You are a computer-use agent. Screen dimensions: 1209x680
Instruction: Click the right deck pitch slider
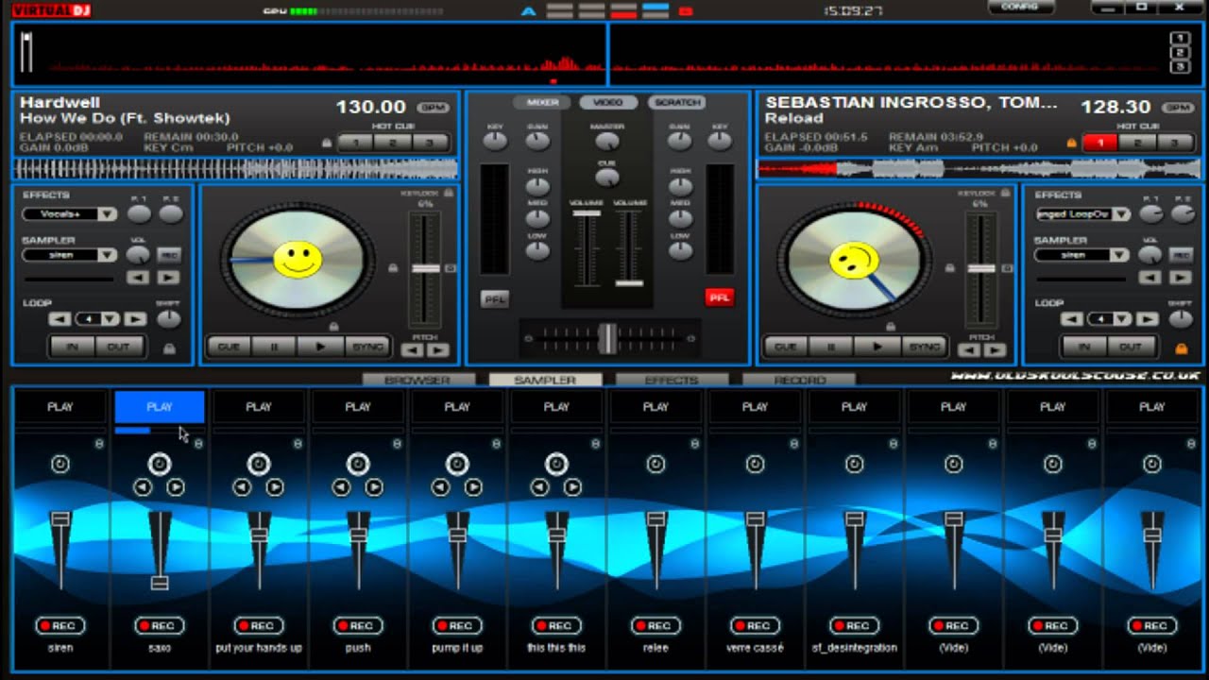coord(981,269)
